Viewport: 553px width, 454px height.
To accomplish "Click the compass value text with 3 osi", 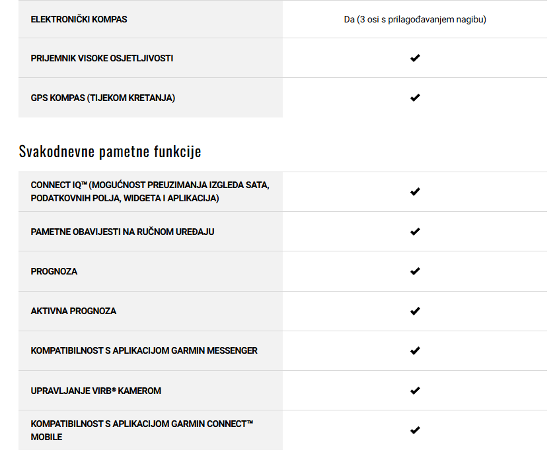I will pos(415,19).
